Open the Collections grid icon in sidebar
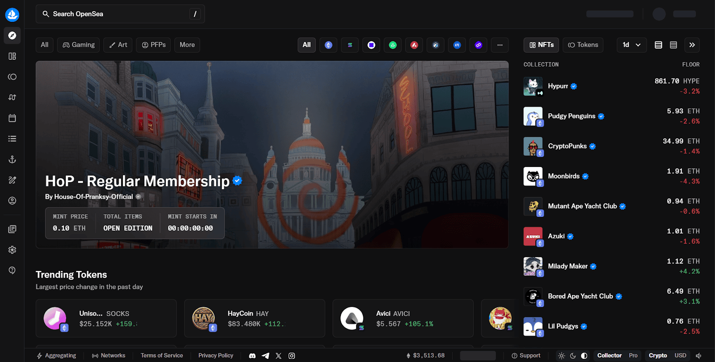The height and width of the screenshot is (362, 715). pyautogui.click(x=12, y=56)
